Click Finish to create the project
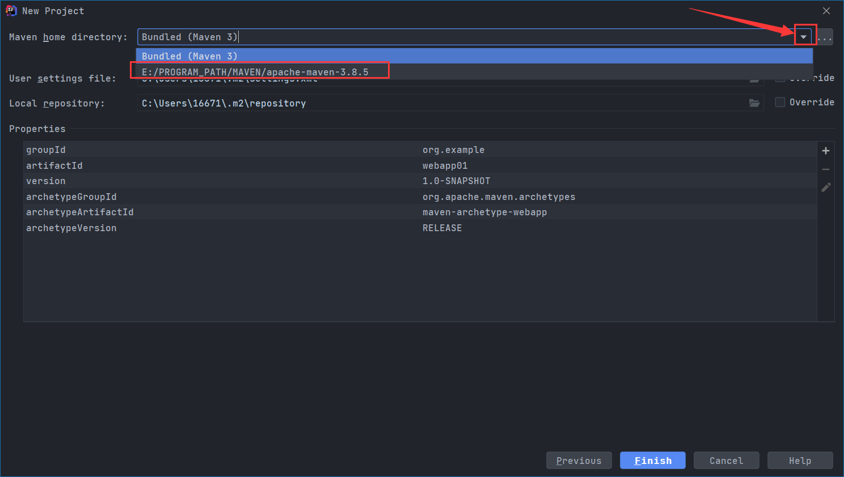Viewport: 844px width, 477px height. pyautogui.click(x=652, y=461)
